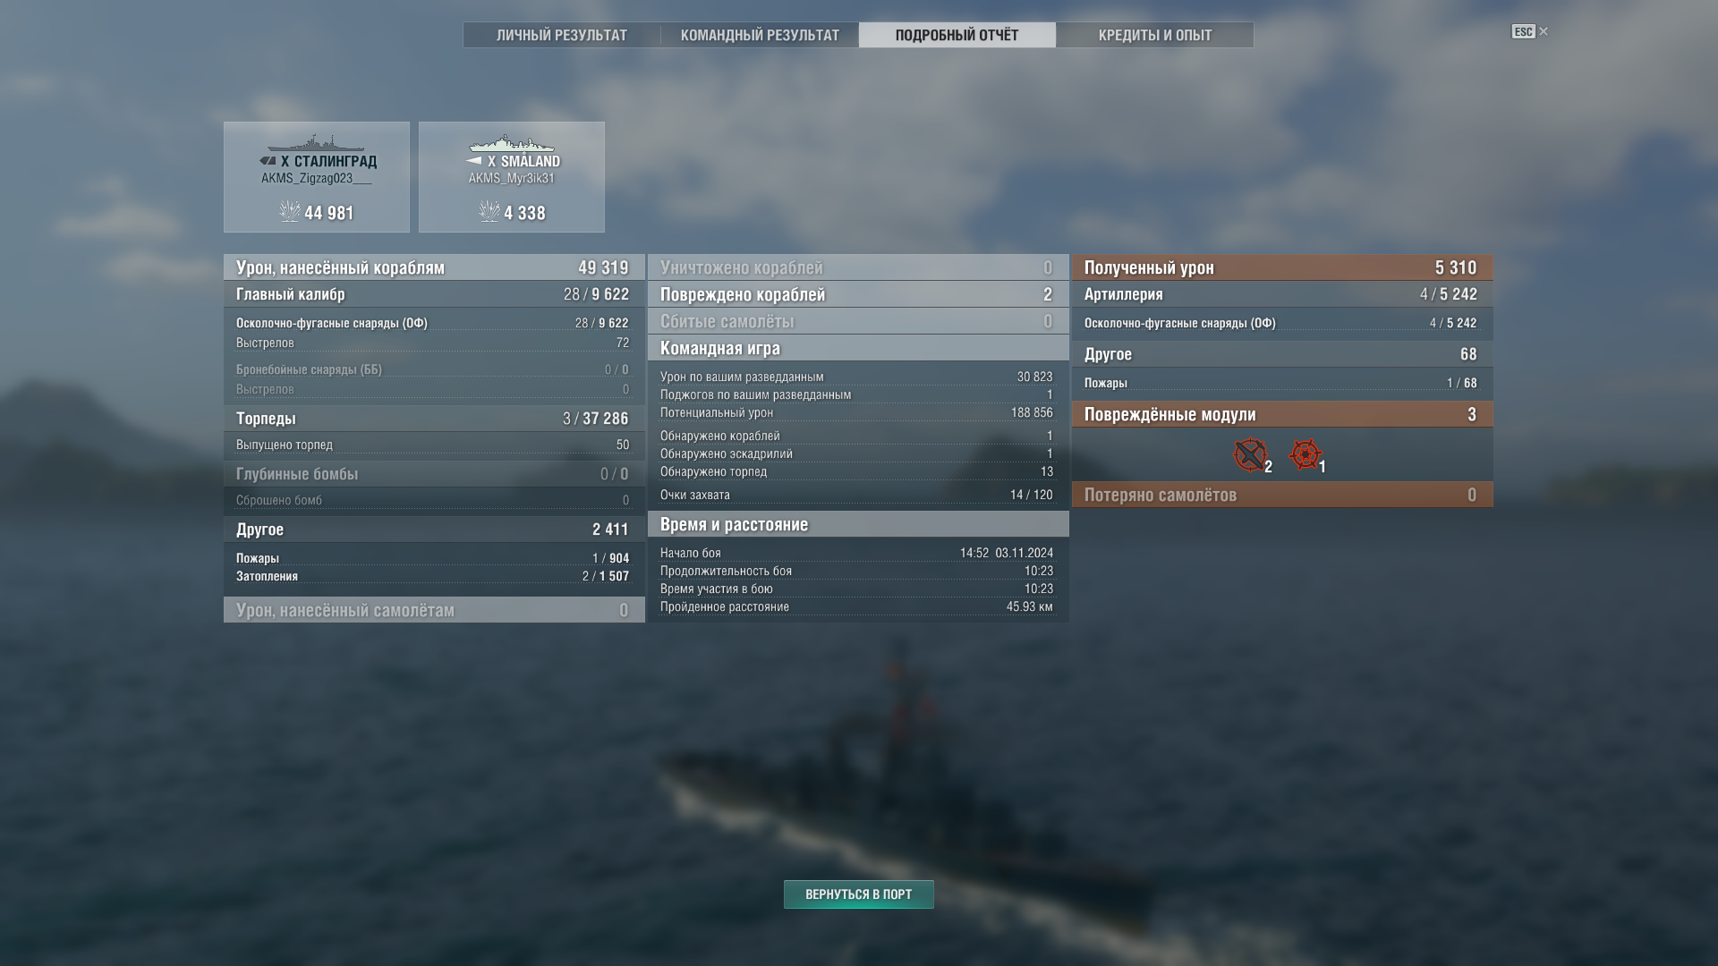Select the Подробный отчёт tab
The image size is (1718, 966).
(957, 35)
